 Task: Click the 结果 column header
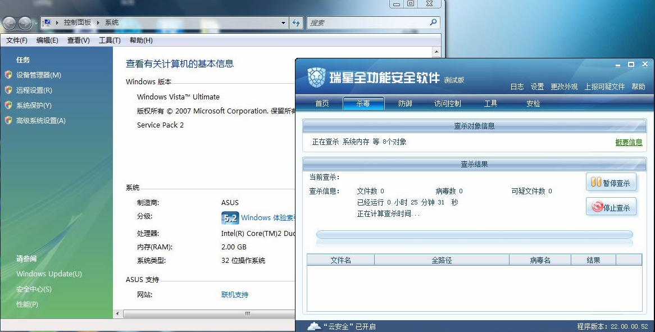click(593, 260)
